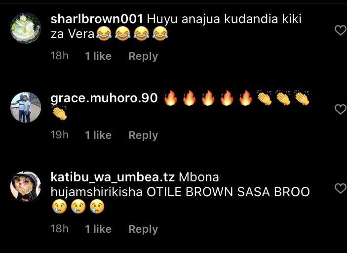View katibu_wa_umbea.tz's cat avatar
This screenshot has height=253, width=347.
coord(26,186)
